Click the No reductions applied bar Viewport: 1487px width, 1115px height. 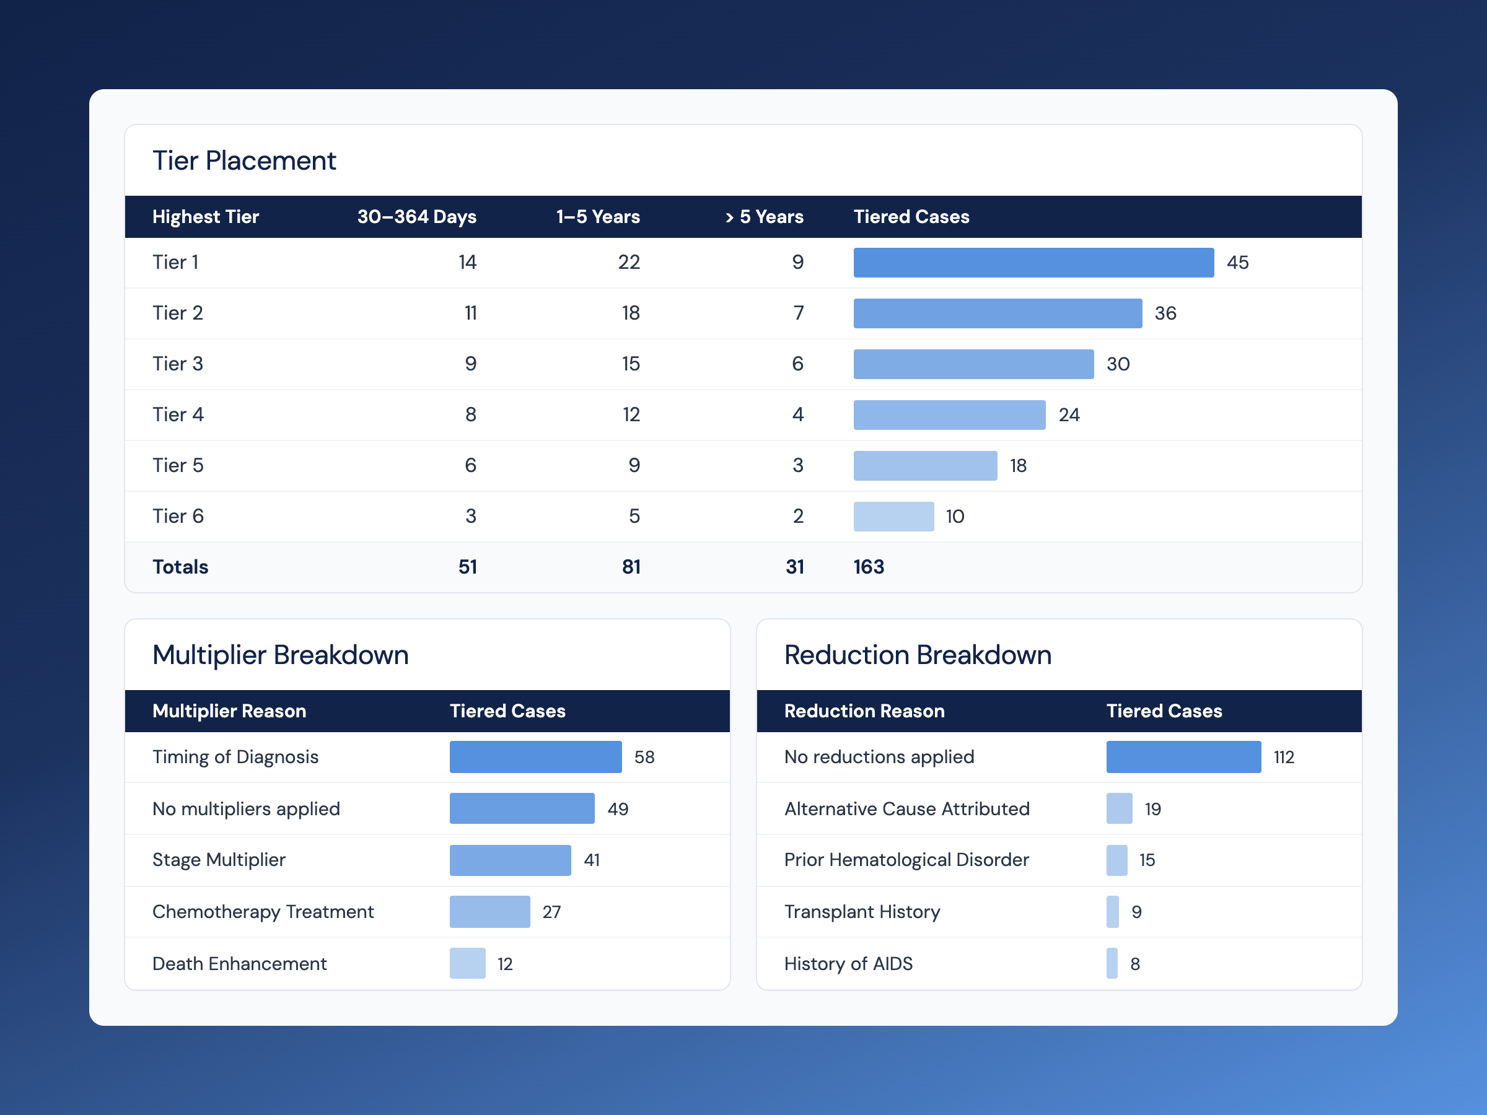pos(1183,757)
